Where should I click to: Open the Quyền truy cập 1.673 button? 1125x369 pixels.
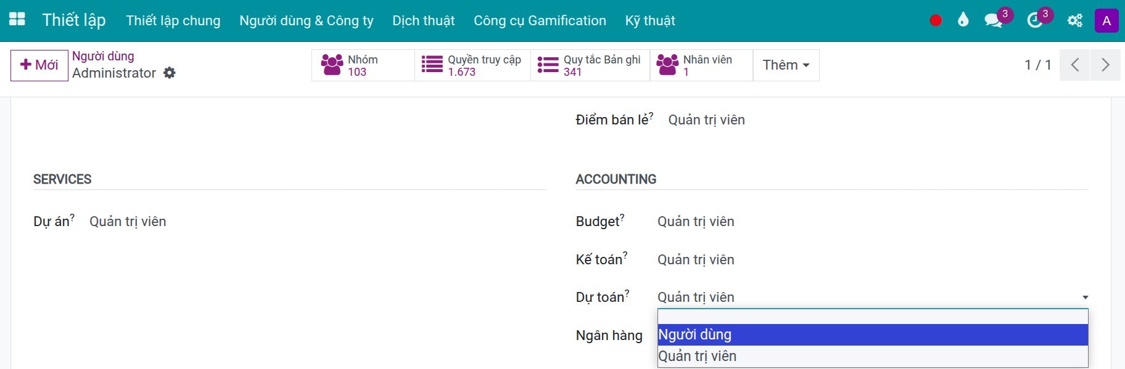(x=472, y=65)
